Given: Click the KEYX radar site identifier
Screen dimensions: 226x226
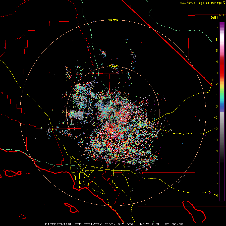Looking at the screenshot, I should click(x=145, y=224).
